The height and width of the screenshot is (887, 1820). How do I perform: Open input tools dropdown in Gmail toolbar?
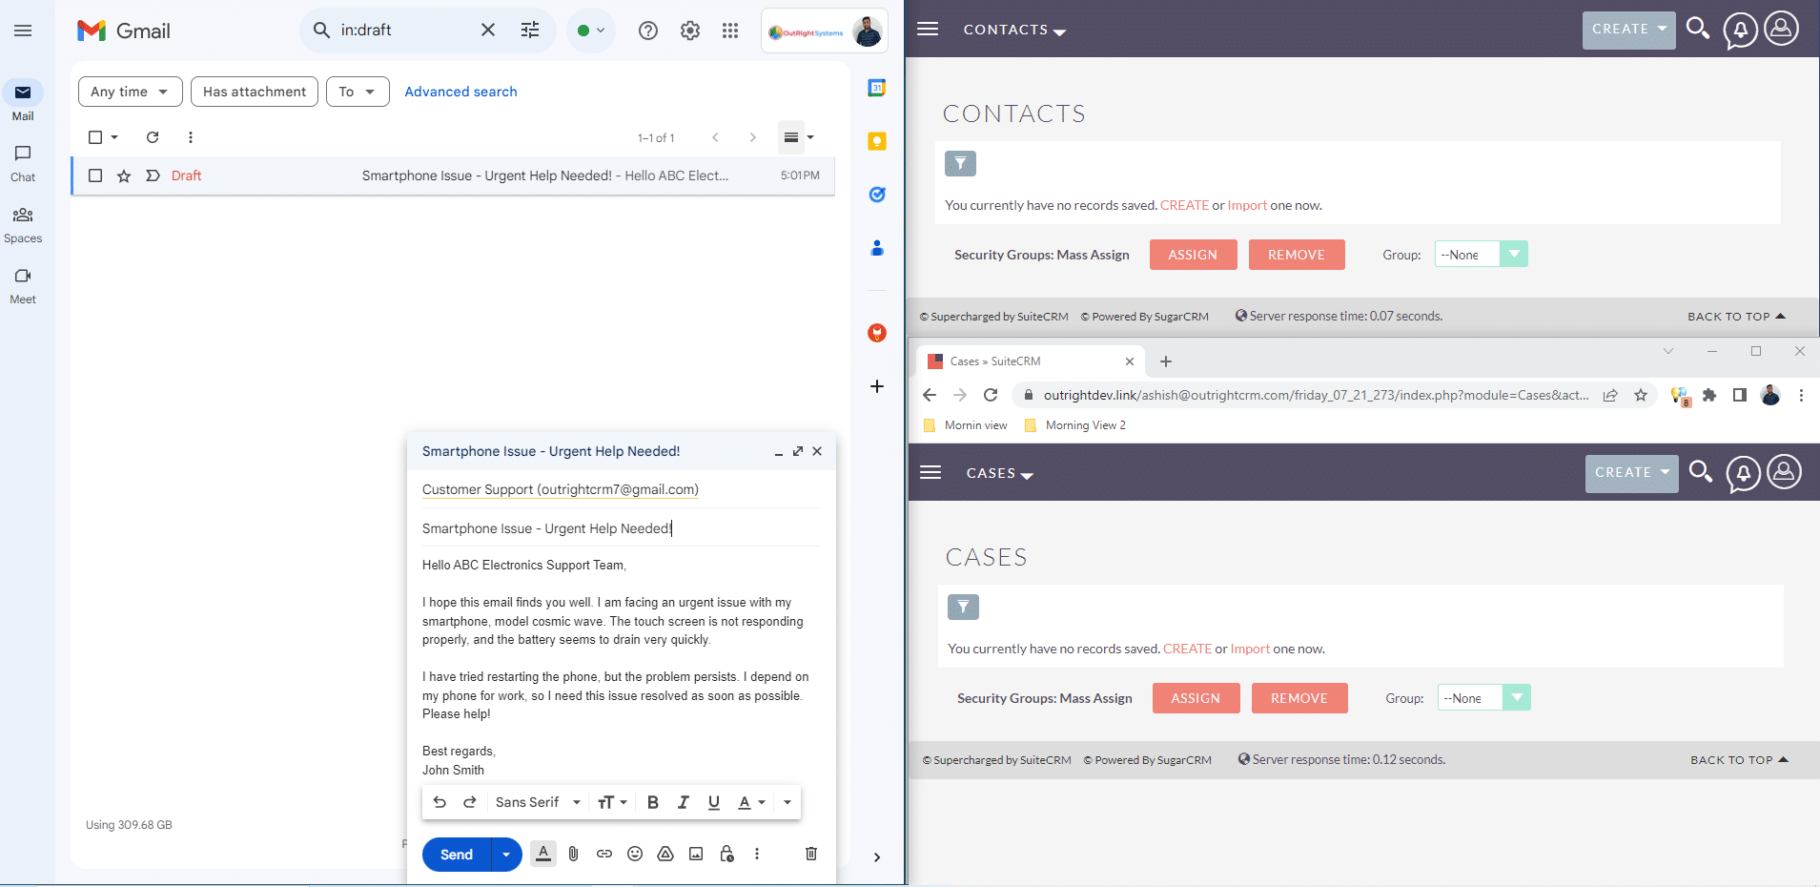810,137
